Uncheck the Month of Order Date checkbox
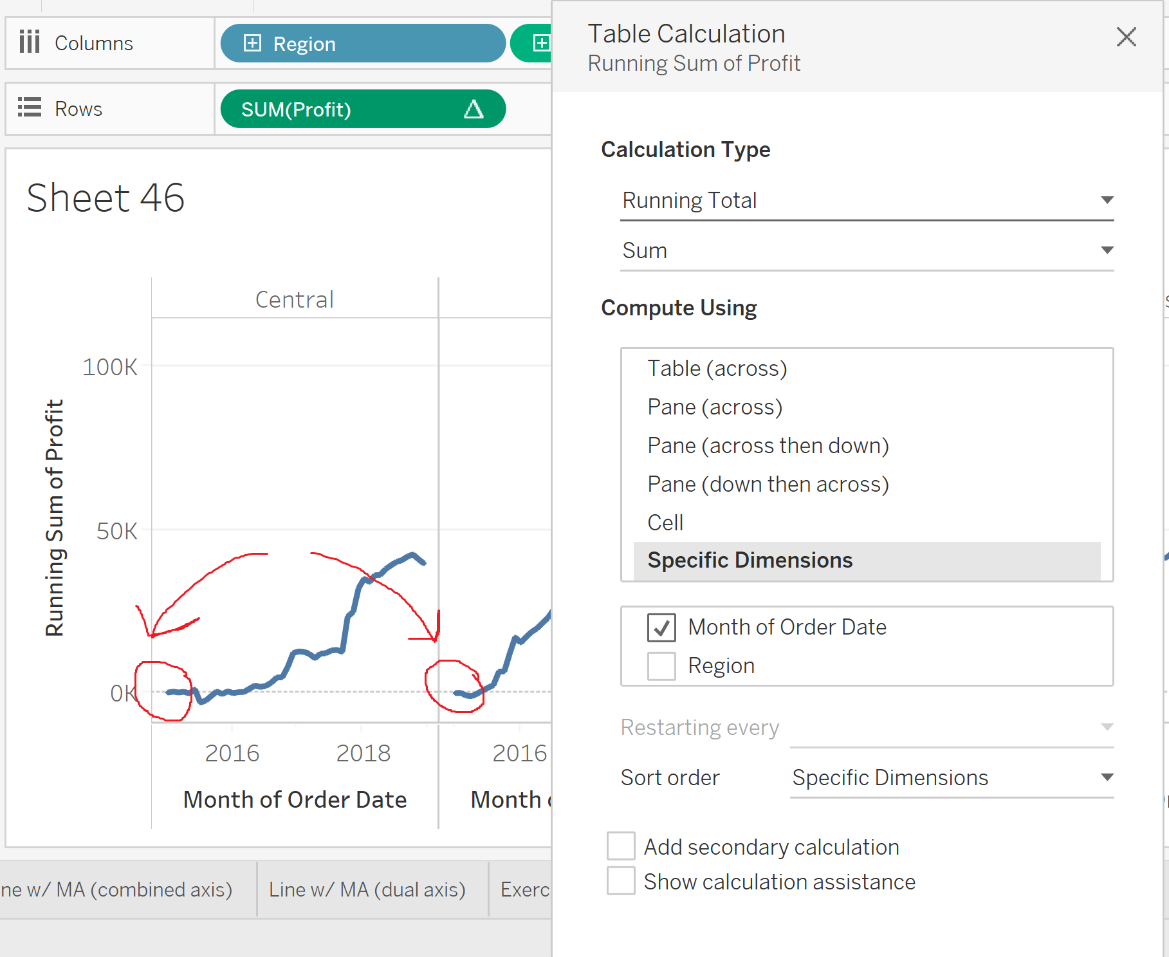The height and width of the screenshot is (957, 1169). pyautogui.click(x=661, y=627)
